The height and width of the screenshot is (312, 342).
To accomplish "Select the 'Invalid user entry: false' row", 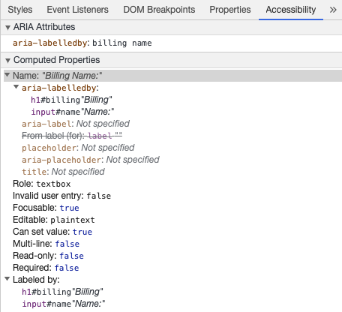I will 61,196.
